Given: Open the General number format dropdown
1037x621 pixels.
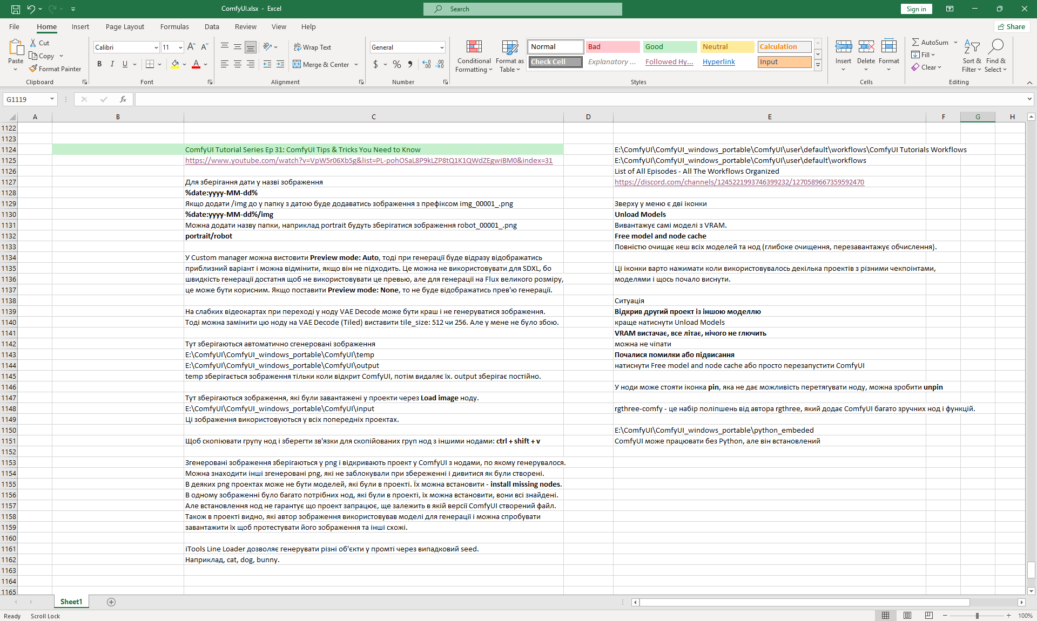Looking at the screenshot, I should [x=442, y=47].
